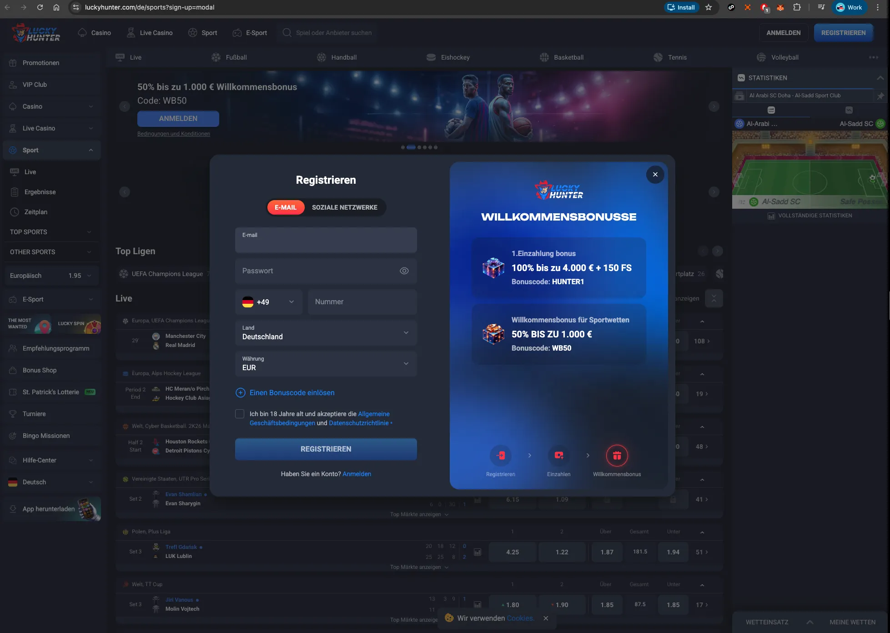Click the Lucky Hunter logo in header
The height and width of the screenshot is (633, 890).
click(36, 33)
